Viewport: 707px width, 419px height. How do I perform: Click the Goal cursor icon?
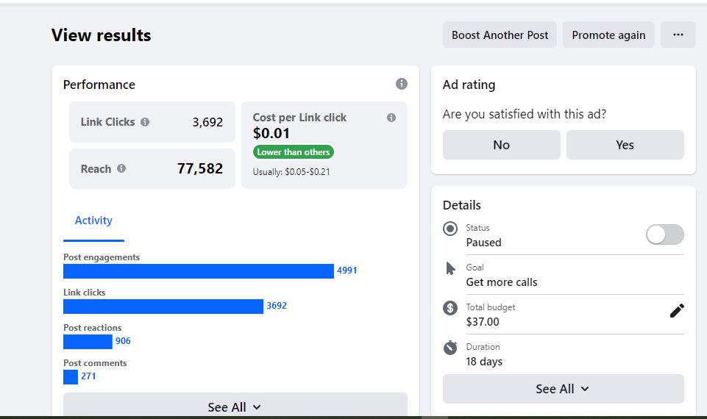[x=450, y=268]
